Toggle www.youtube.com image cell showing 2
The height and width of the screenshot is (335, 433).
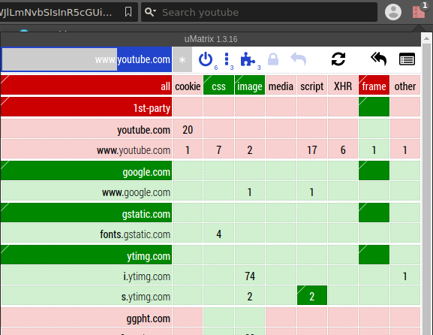[250, 149]
